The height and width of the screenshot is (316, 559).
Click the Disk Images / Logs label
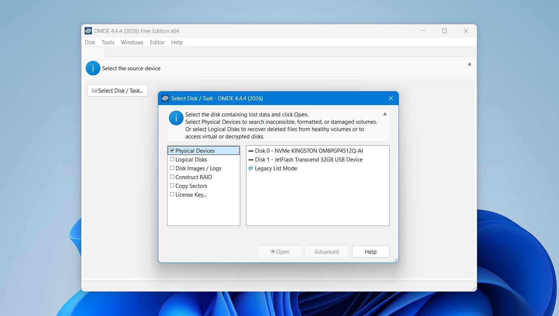click(198, 168)
